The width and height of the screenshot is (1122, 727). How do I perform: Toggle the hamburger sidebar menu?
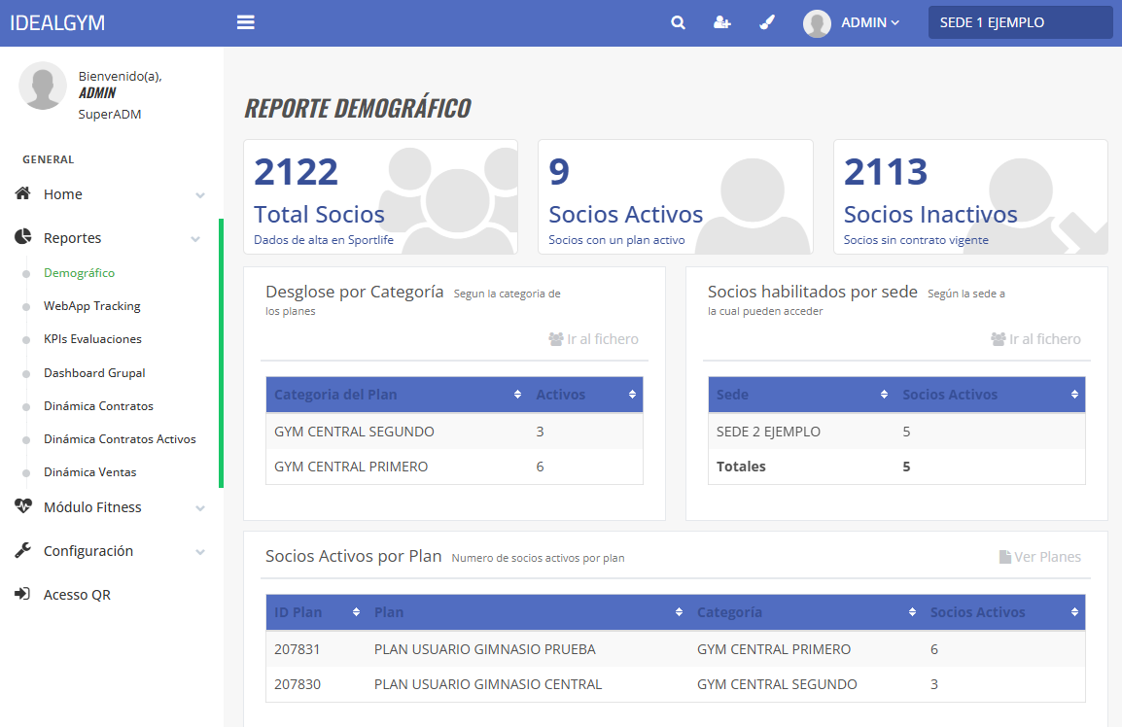pos(245,23)
